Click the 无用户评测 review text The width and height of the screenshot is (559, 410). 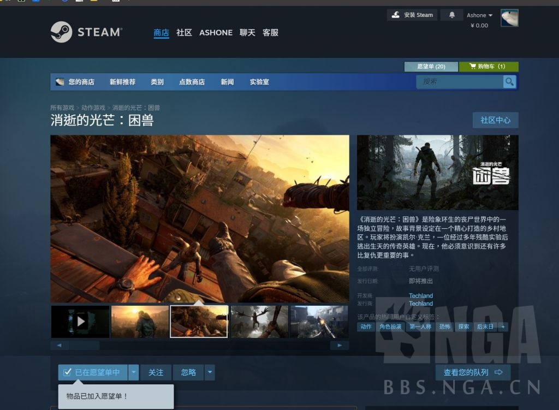coord(424,269)
